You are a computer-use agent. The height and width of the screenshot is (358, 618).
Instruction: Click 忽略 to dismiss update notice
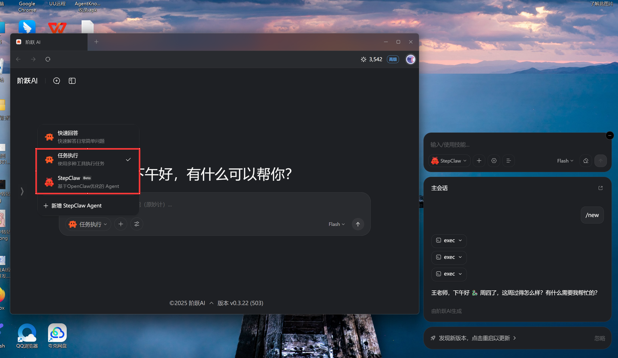pyautogui.click(x=600, y=338)
